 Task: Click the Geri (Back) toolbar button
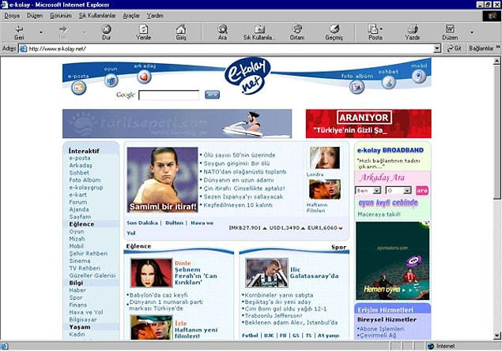pyautogui.click(x=19, y=32)
